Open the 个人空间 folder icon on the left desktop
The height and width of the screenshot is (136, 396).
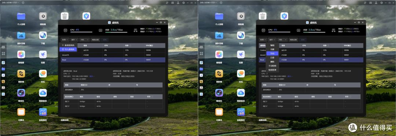click(21, 16)
